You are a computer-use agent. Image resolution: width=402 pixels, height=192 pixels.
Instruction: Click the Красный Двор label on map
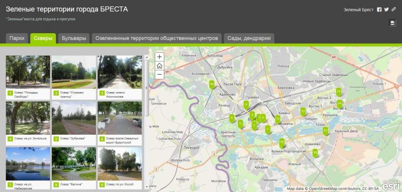click(x=346, y=131)
